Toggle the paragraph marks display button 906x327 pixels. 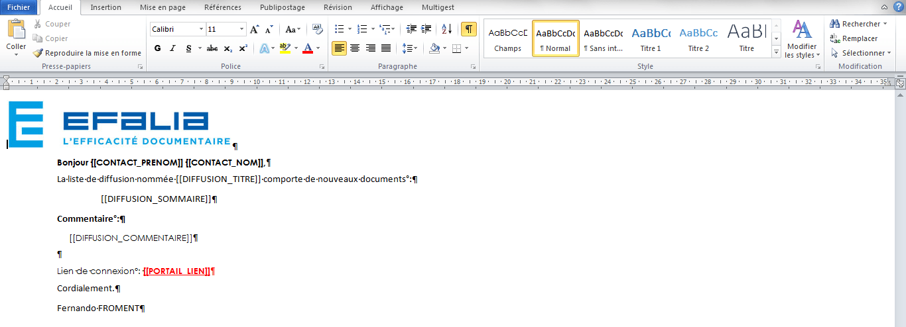[469, 29]
